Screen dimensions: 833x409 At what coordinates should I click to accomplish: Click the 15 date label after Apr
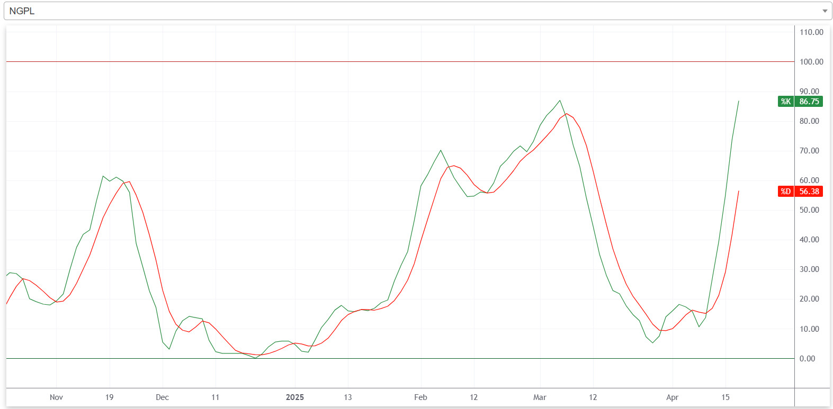(x=725, y=397)
